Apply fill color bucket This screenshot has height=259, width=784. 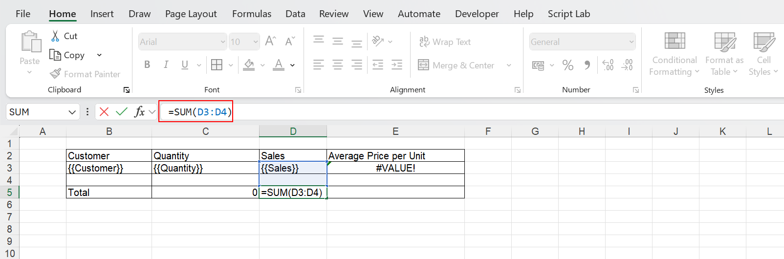point(249,65)
